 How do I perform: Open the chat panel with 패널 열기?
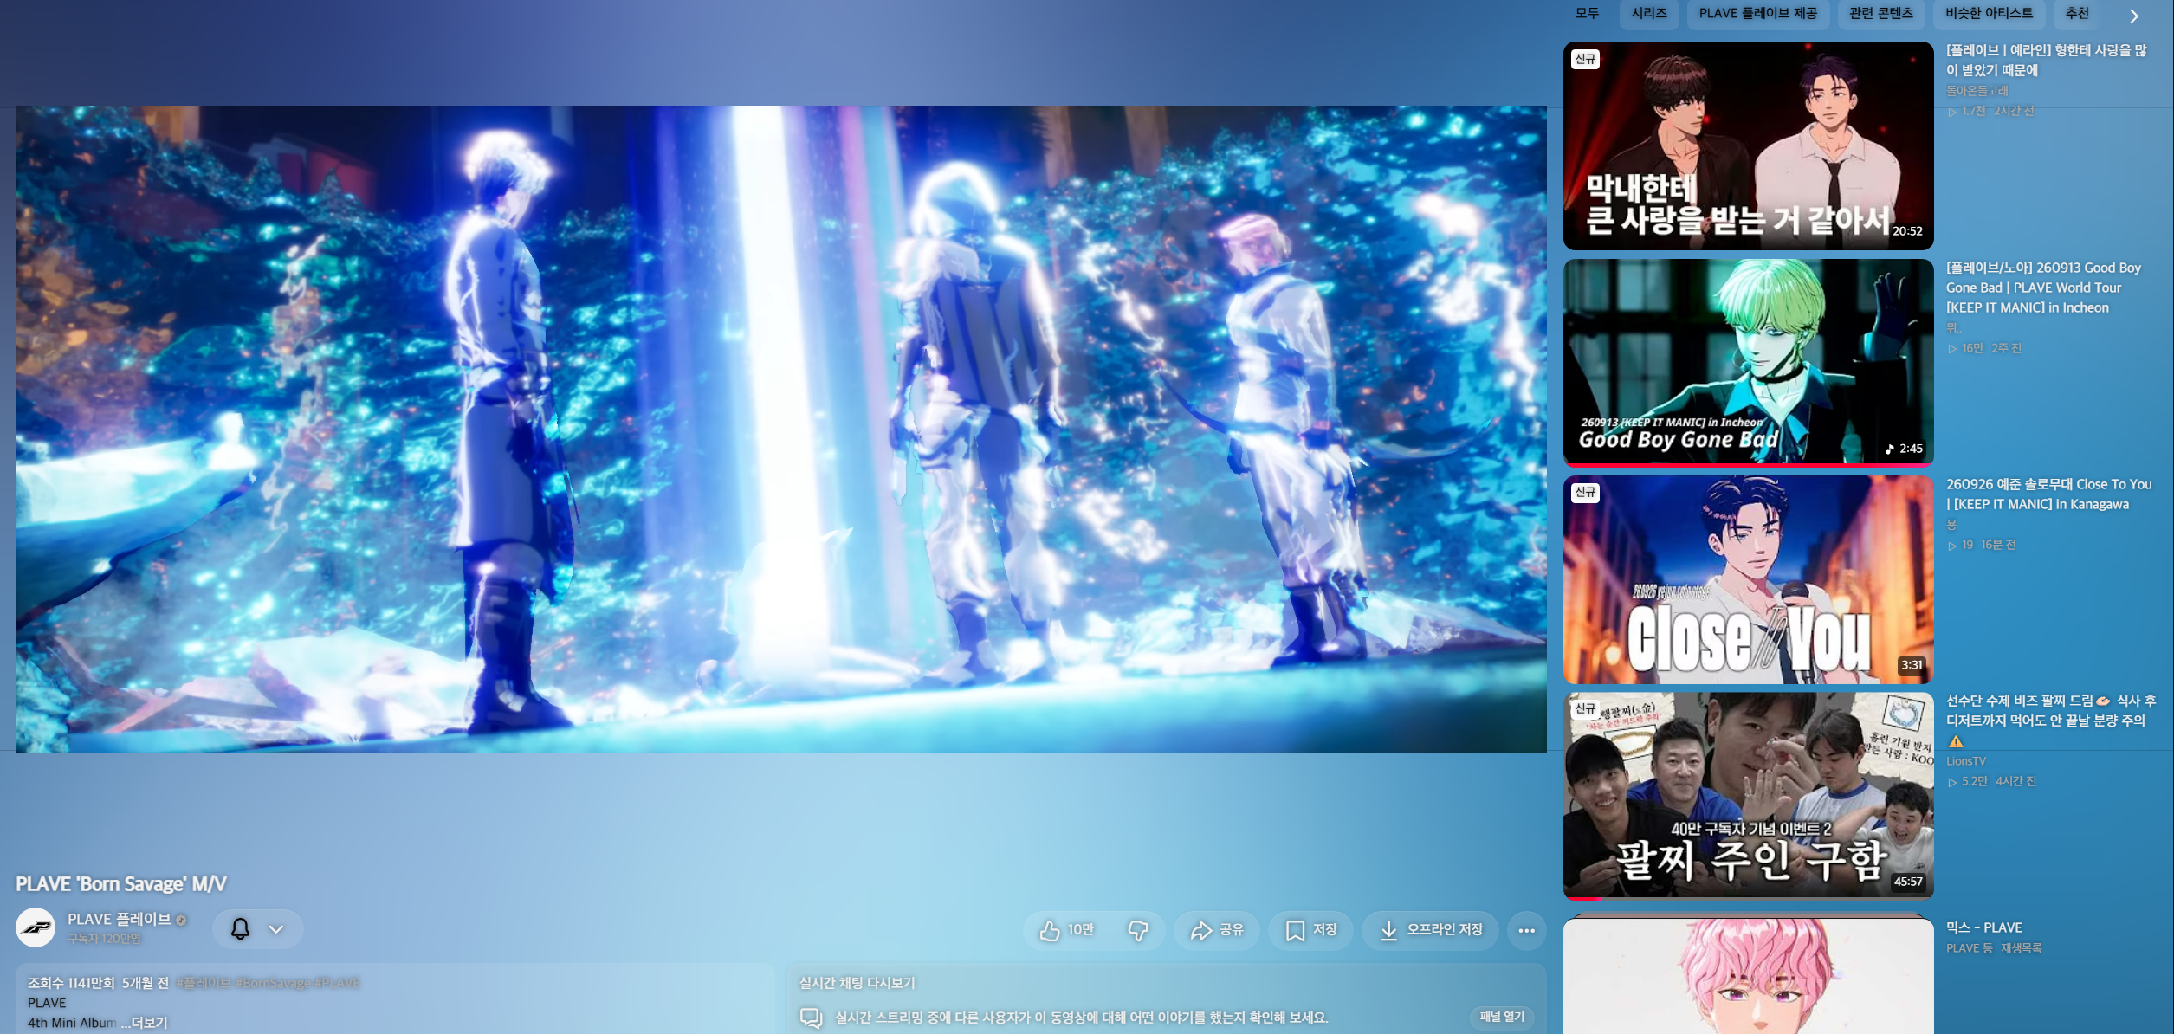click(x=1502, y=1017)
